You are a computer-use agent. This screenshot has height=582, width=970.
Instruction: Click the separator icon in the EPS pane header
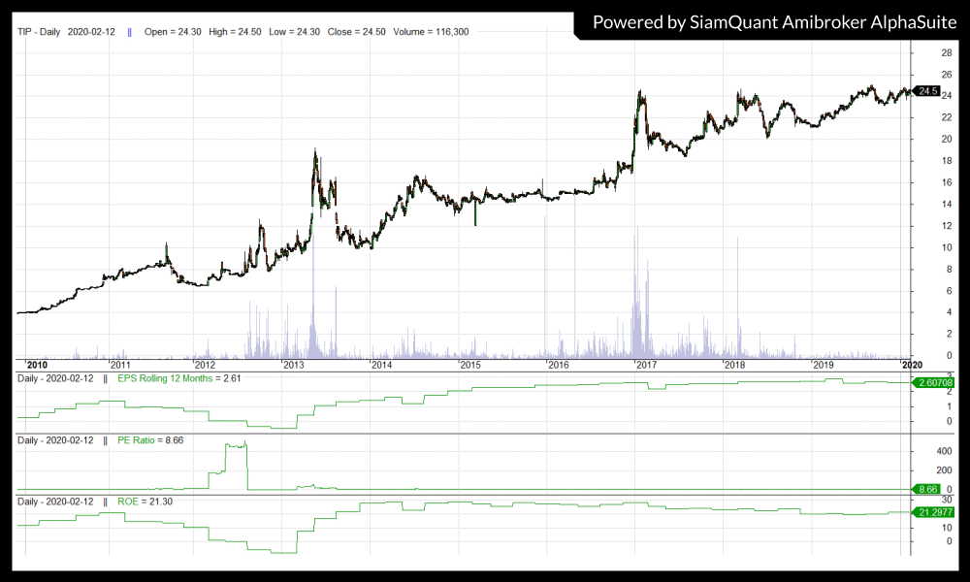105,378
